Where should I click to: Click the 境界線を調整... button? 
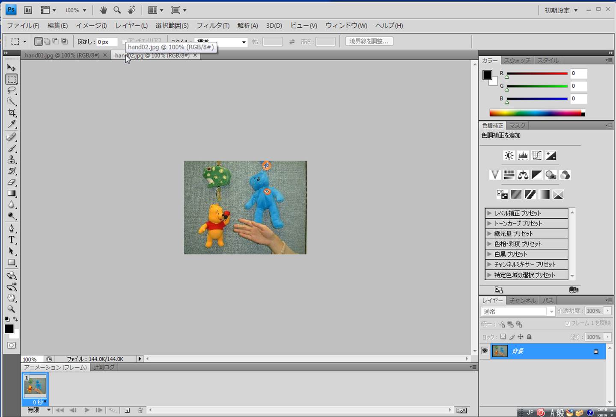click(369, 41)
